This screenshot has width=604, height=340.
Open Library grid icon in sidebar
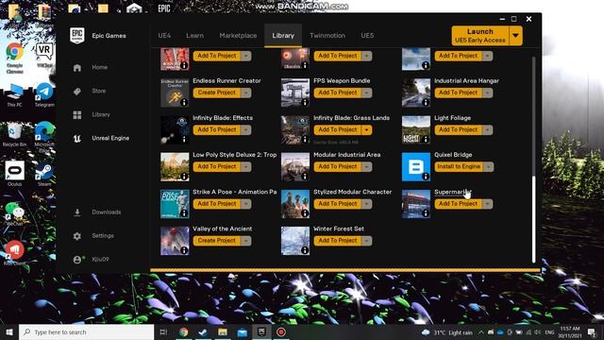point(77,114)
